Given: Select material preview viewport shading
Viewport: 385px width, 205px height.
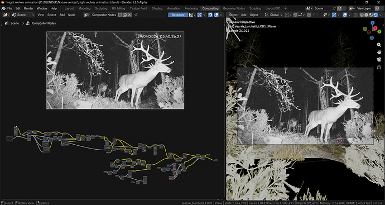Looking at the screenshot, I should pos(371,15).
